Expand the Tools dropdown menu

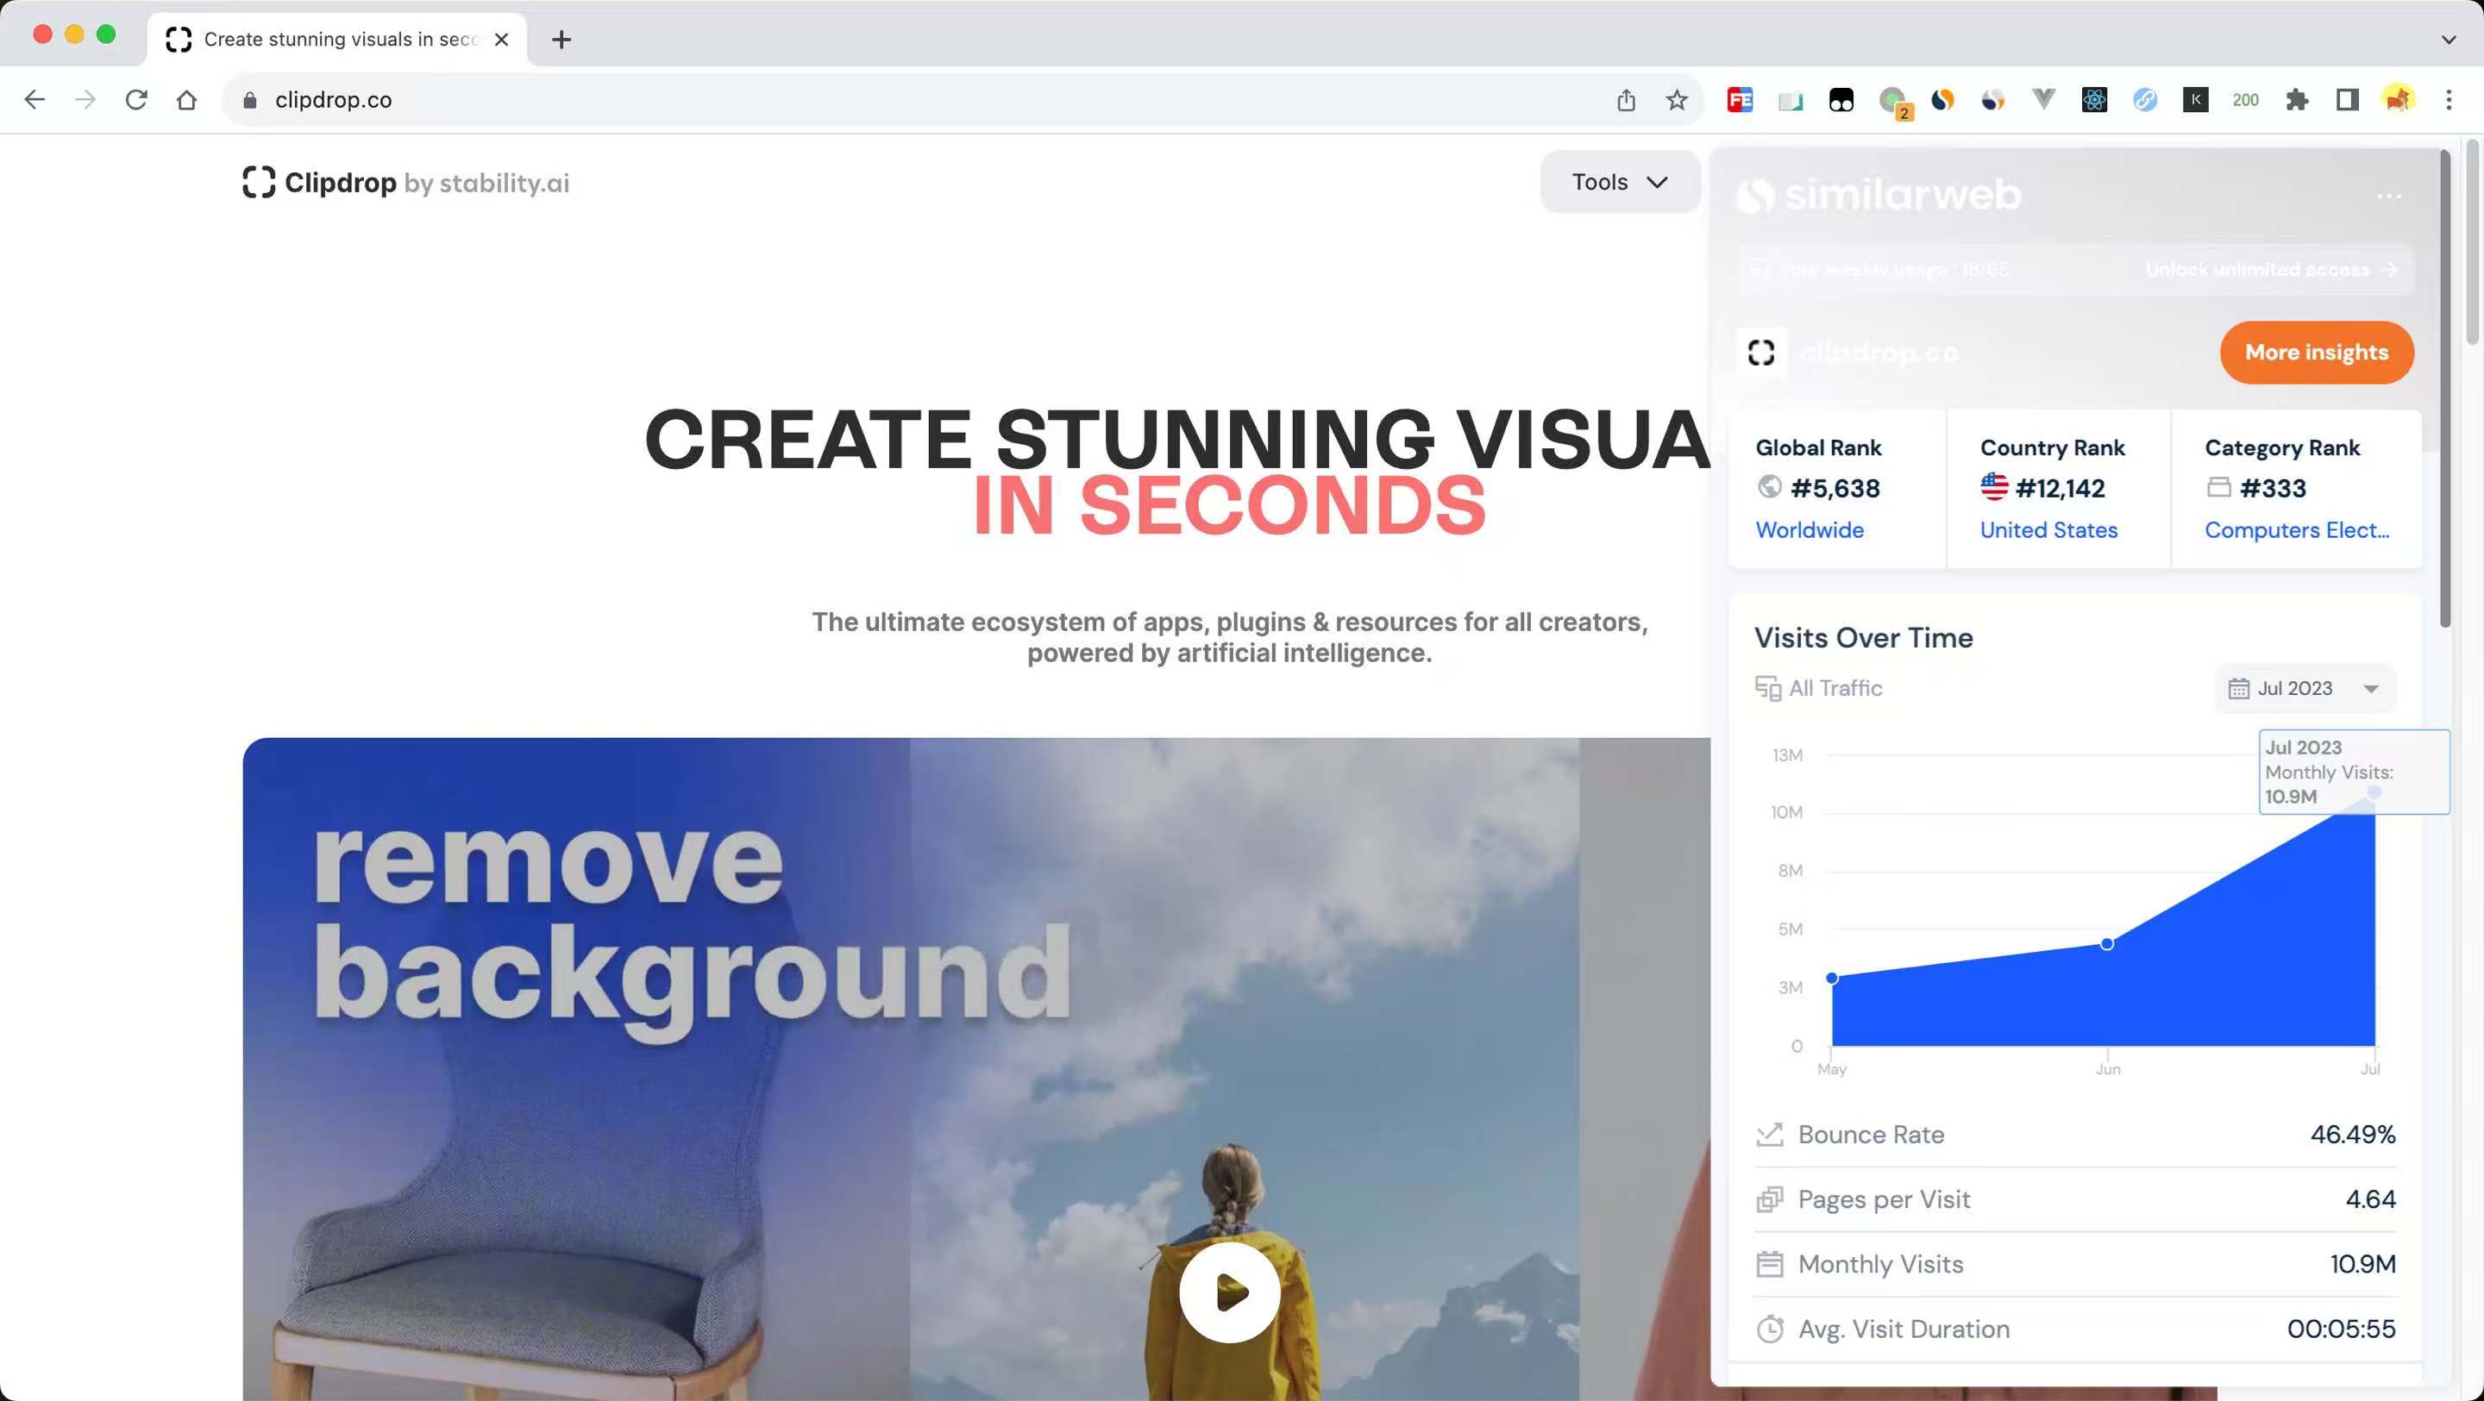[x=1620, y=181]
